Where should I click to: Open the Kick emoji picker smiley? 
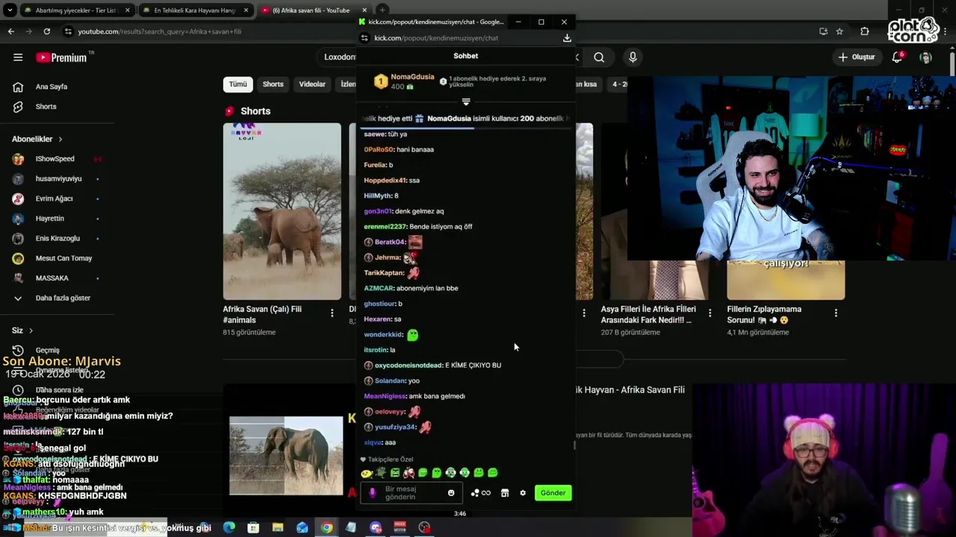click(x=451, y=493)
